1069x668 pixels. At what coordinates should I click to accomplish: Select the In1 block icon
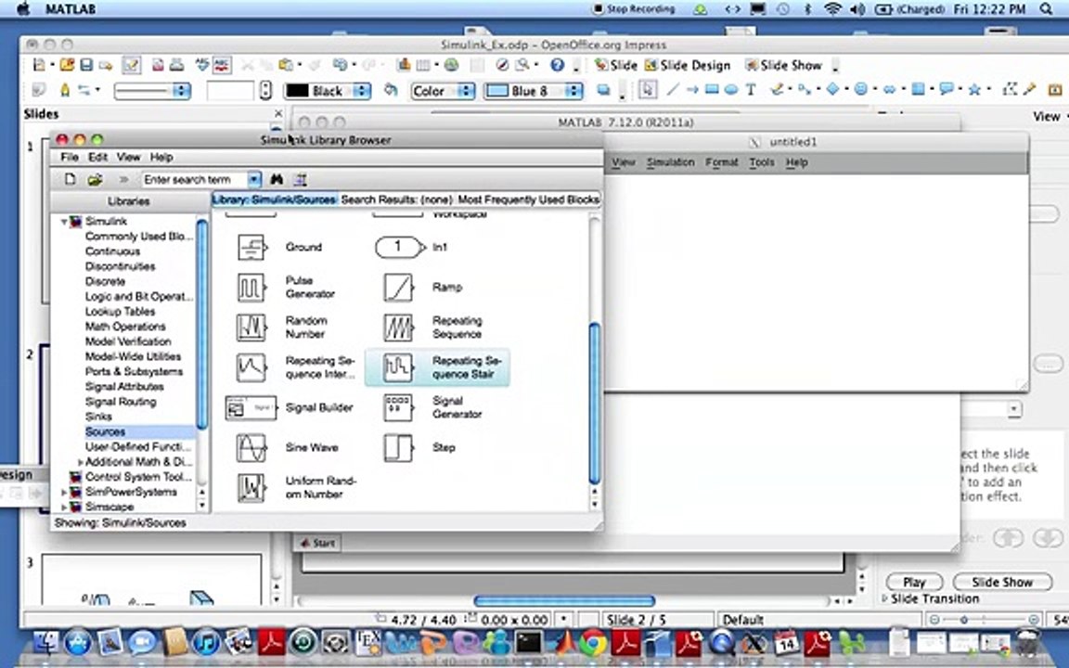(400, 247)
